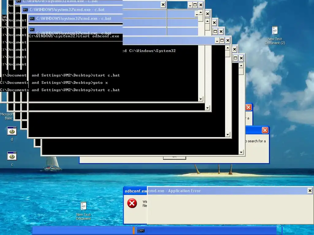Click the red error icon in odbconf.exe dialog
This screenshot has width=314, height=235.
pos(132,203)
